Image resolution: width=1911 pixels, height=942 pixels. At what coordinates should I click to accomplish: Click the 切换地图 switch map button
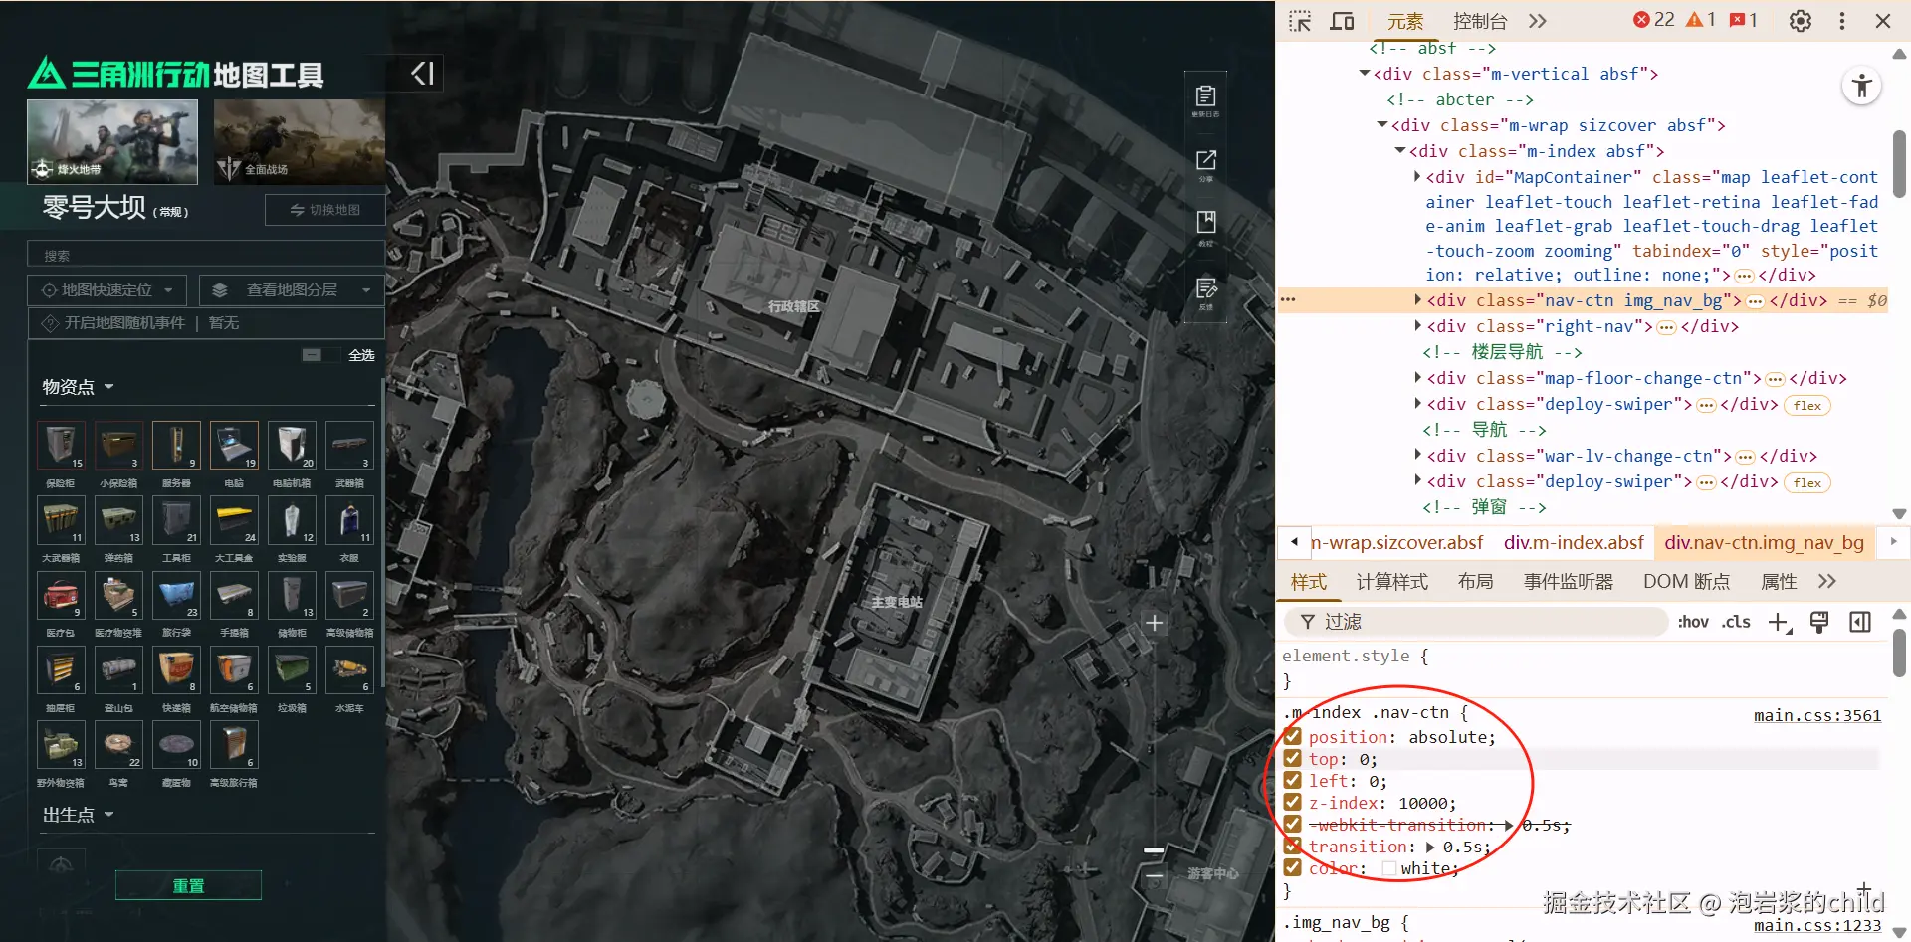tap(325, 210)
